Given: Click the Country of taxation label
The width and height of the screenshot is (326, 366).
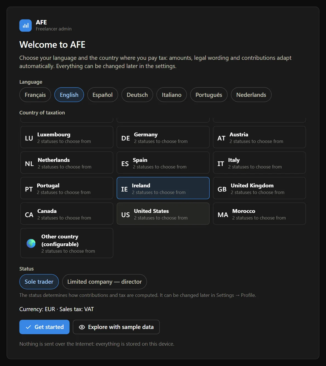Looking at the screenshot, I should point(42,112).
